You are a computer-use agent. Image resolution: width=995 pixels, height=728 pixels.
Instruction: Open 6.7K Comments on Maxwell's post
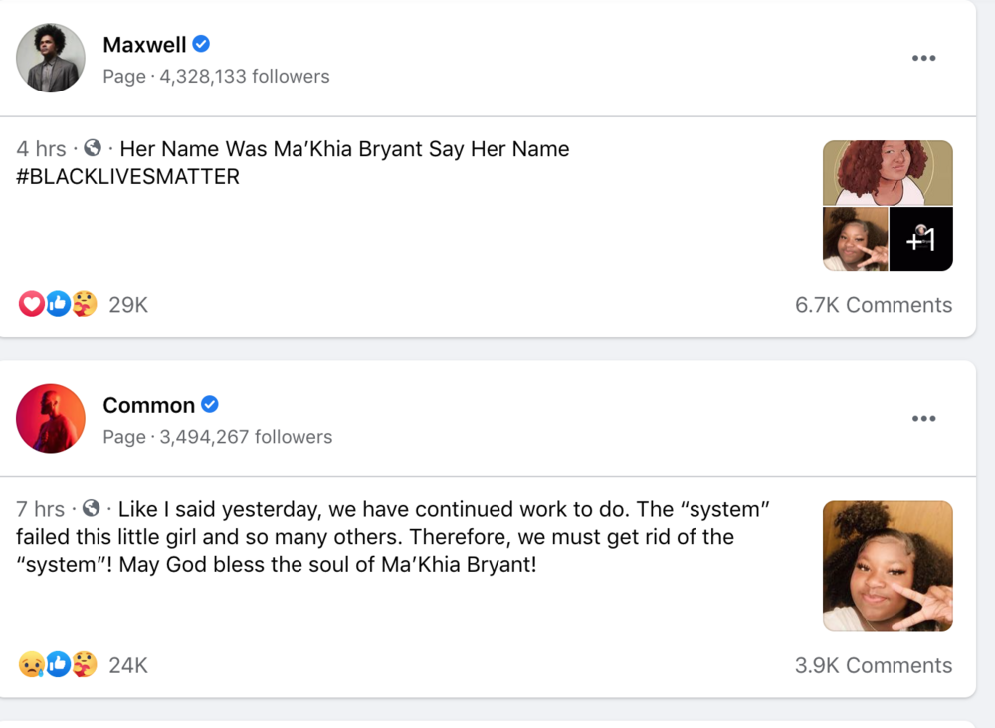873,305
